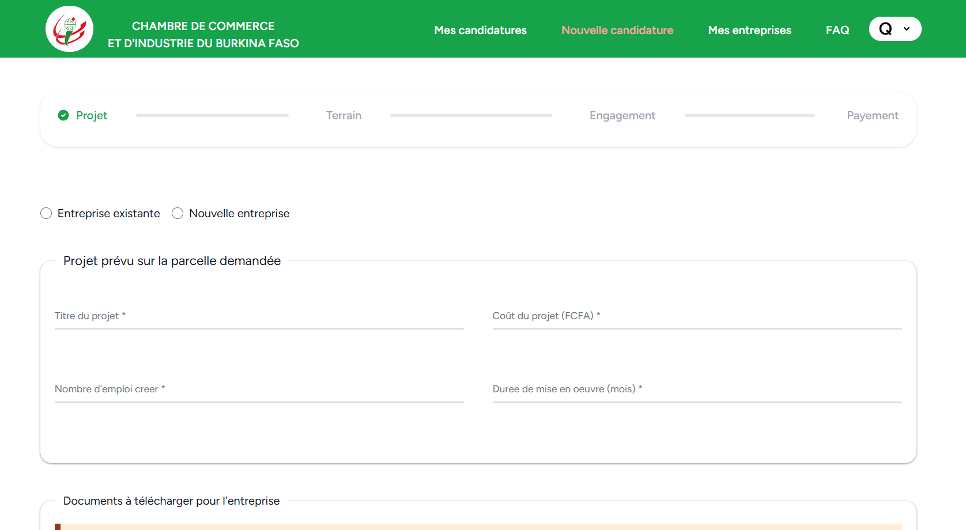The width and height of the screenshot is (966, 530).
Task: Switch to the Engagement step
Action: tap(622, 115)
